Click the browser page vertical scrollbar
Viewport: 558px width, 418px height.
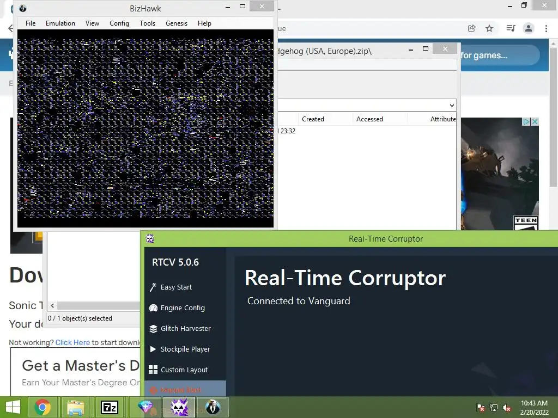553,118
